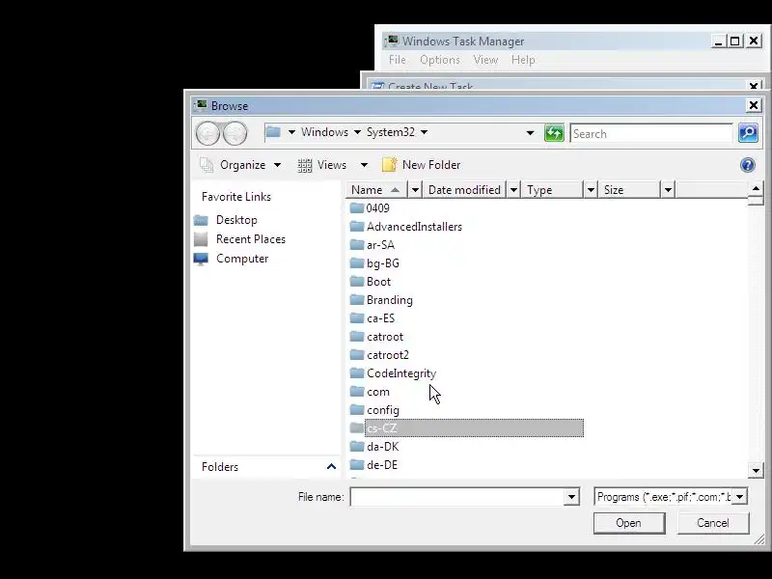Create a New Folder

pos(422,165)
